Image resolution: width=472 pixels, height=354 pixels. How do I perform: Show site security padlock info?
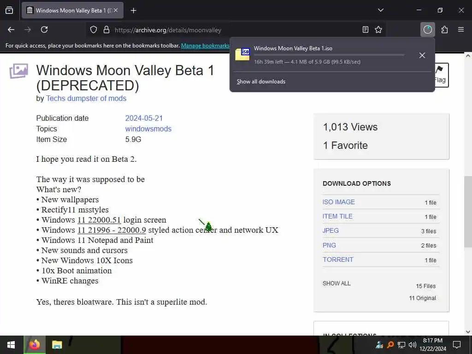(x=106, y=30)
